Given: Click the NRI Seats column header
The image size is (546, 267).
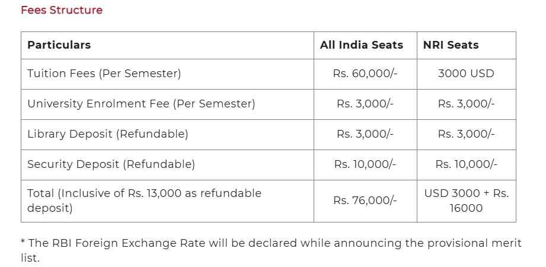Looking at the screenshot, I should [x=451, y=45].
